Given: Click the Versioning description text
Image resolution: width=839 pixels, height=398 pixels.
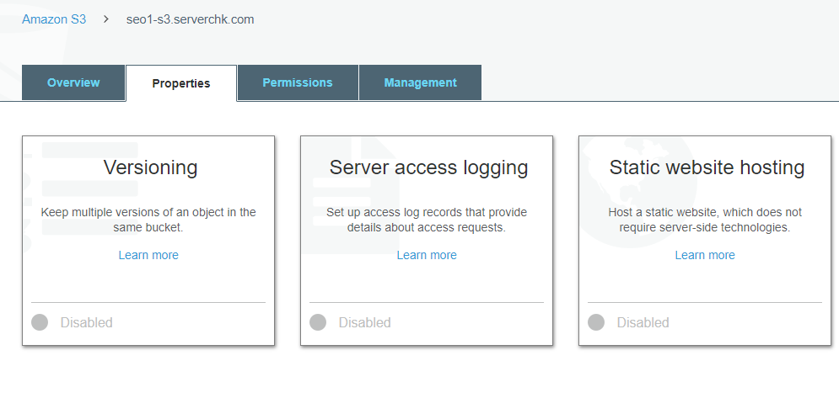Looking at the screenshot, I should [x=148, y=220].
